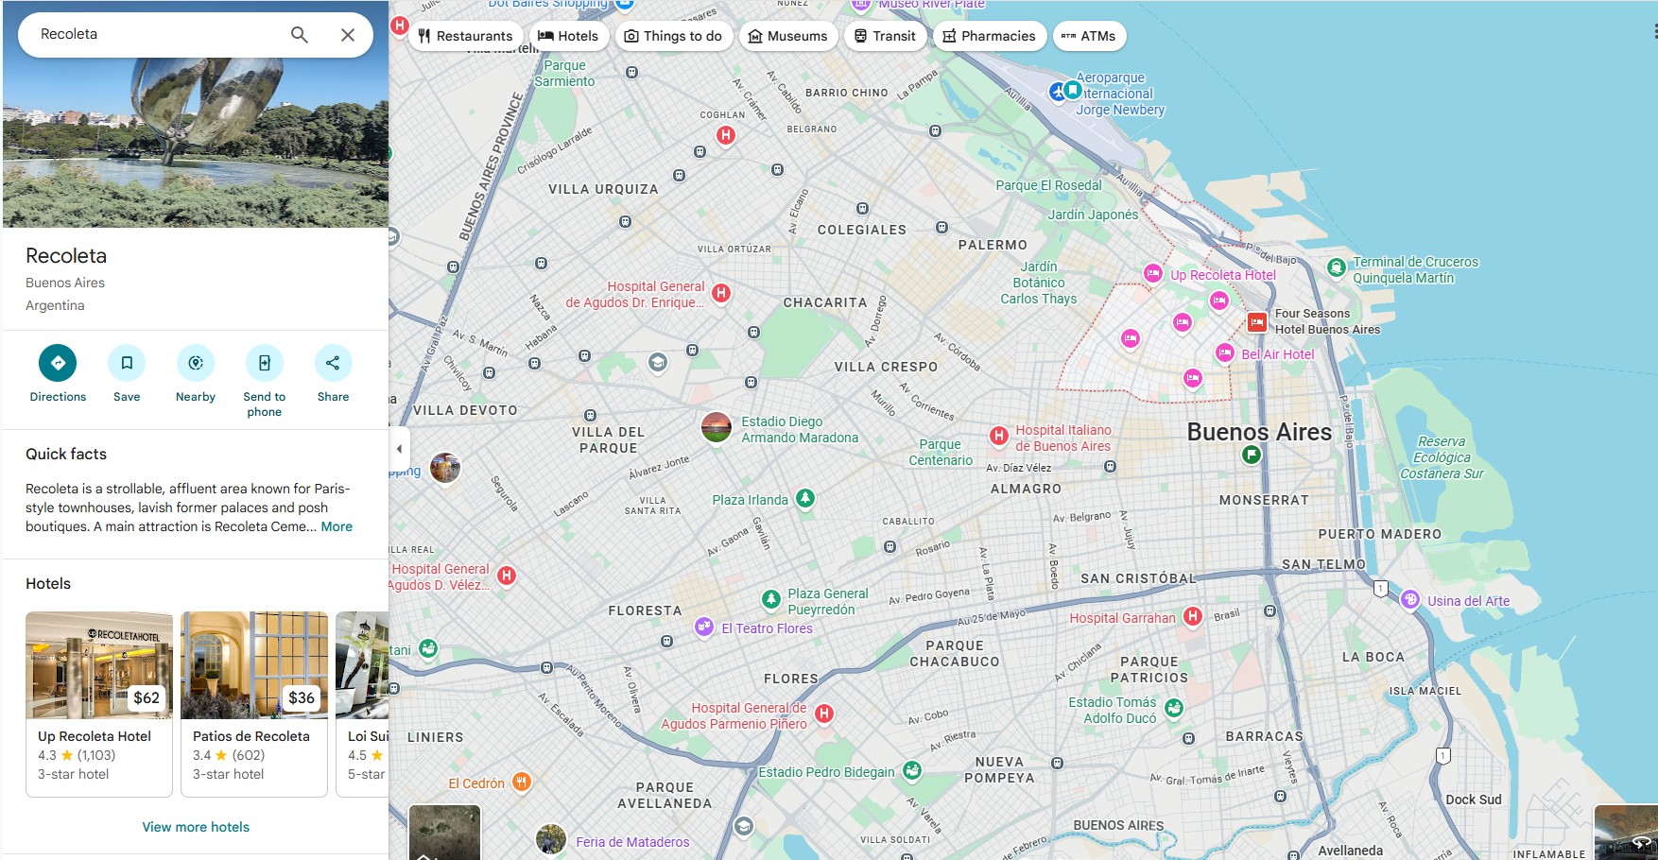This screenshot has width=1658, height=860.
Task: Search Nearby places icon
Action: pos(196,364)
